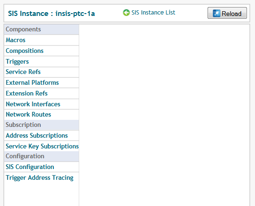Open Trigger Address Tracing

pos(39,177)
